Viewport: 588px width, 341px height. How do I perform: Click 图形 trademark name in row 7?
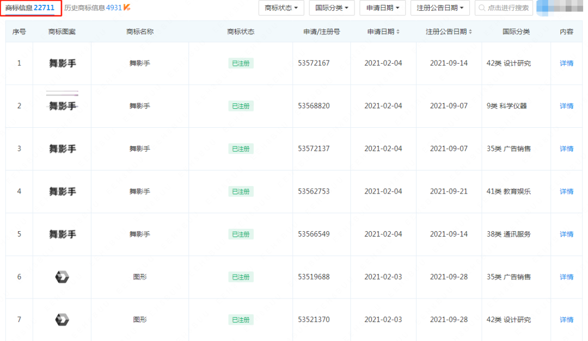click(x=140, y=320)
